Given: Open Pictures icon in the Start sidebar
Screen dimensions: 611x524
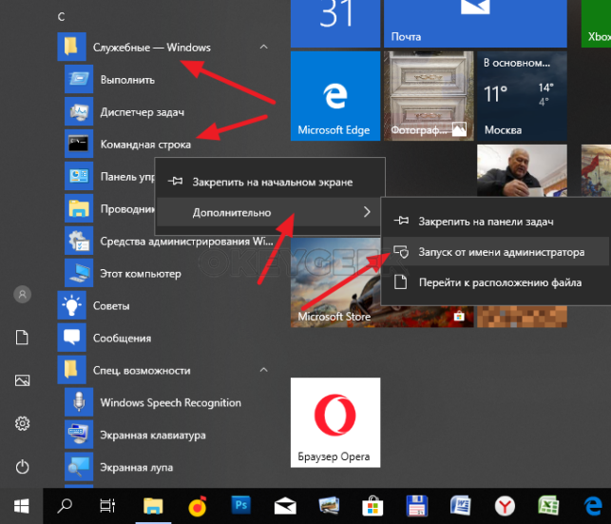Looking at the screenshot, I should pyautogui.click(x=22, y=380).
